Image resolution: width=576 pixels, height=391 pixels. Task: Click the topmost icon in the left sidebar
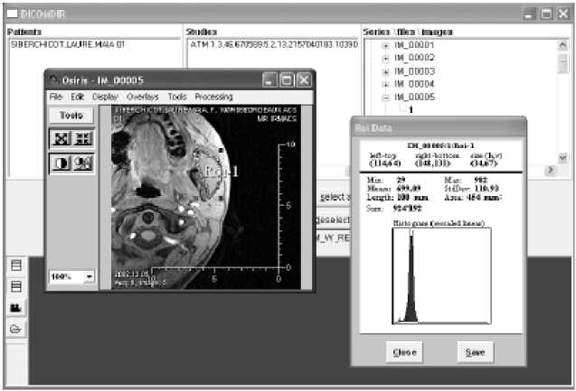tap(15, 265)
